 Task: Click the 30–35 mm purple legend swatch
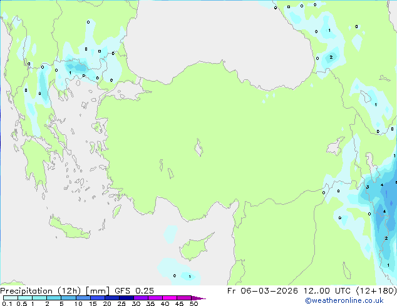coord(140,298)
